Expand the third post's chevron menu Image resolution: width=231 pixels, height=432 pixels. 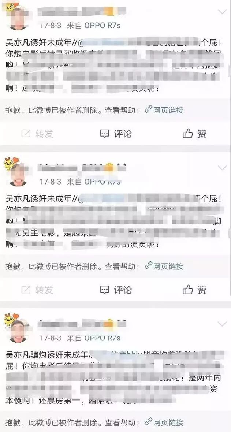(222, 324)
